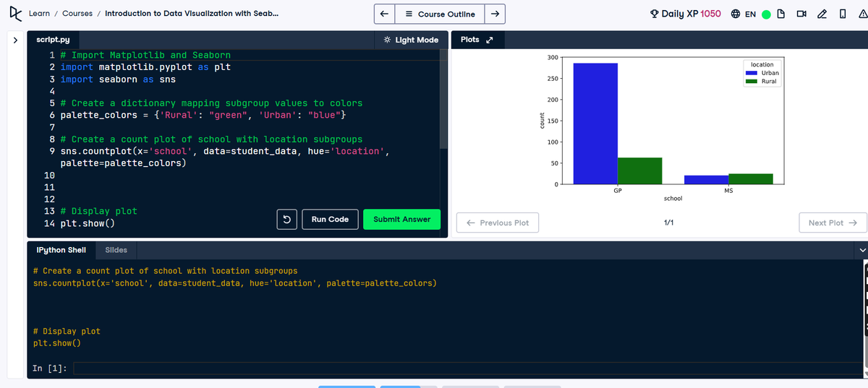Click the warning triangle report icon
868x388 pixels.
(862, 14)
